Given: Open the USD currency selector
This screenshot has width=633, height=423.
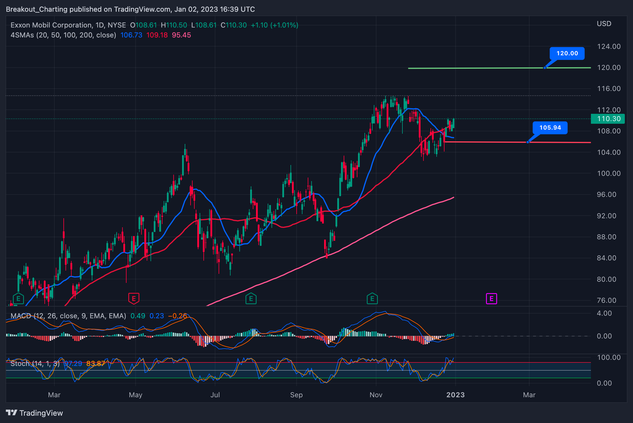Looking at the screenshot, I should (x=604, y=24).
